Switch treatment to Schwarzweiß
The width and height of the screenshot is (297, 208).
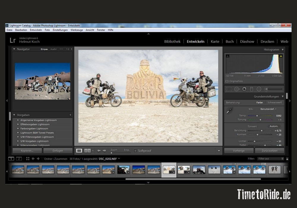pyautogui.click(x=275, y=103)
